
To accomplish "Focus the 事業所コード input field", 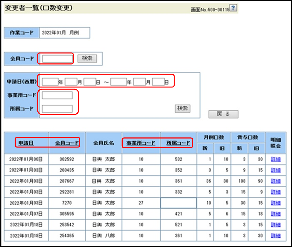I will [x=57, y=95].
